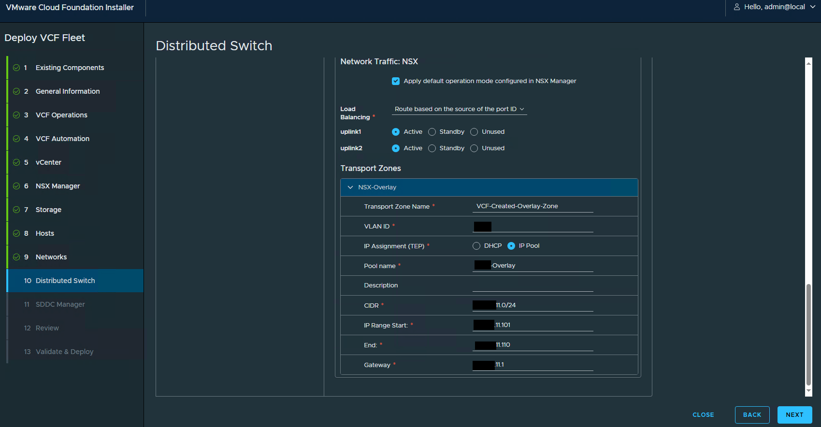Click the Transport Zone Name field

click(533, 206)
